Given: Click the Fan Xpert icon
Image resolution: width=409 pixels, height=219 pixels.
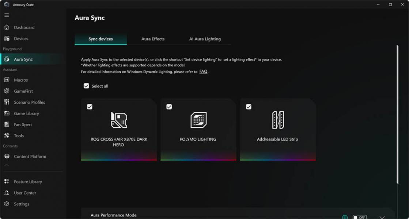Looking at the screenshot, I should click(x=7, y=124).
